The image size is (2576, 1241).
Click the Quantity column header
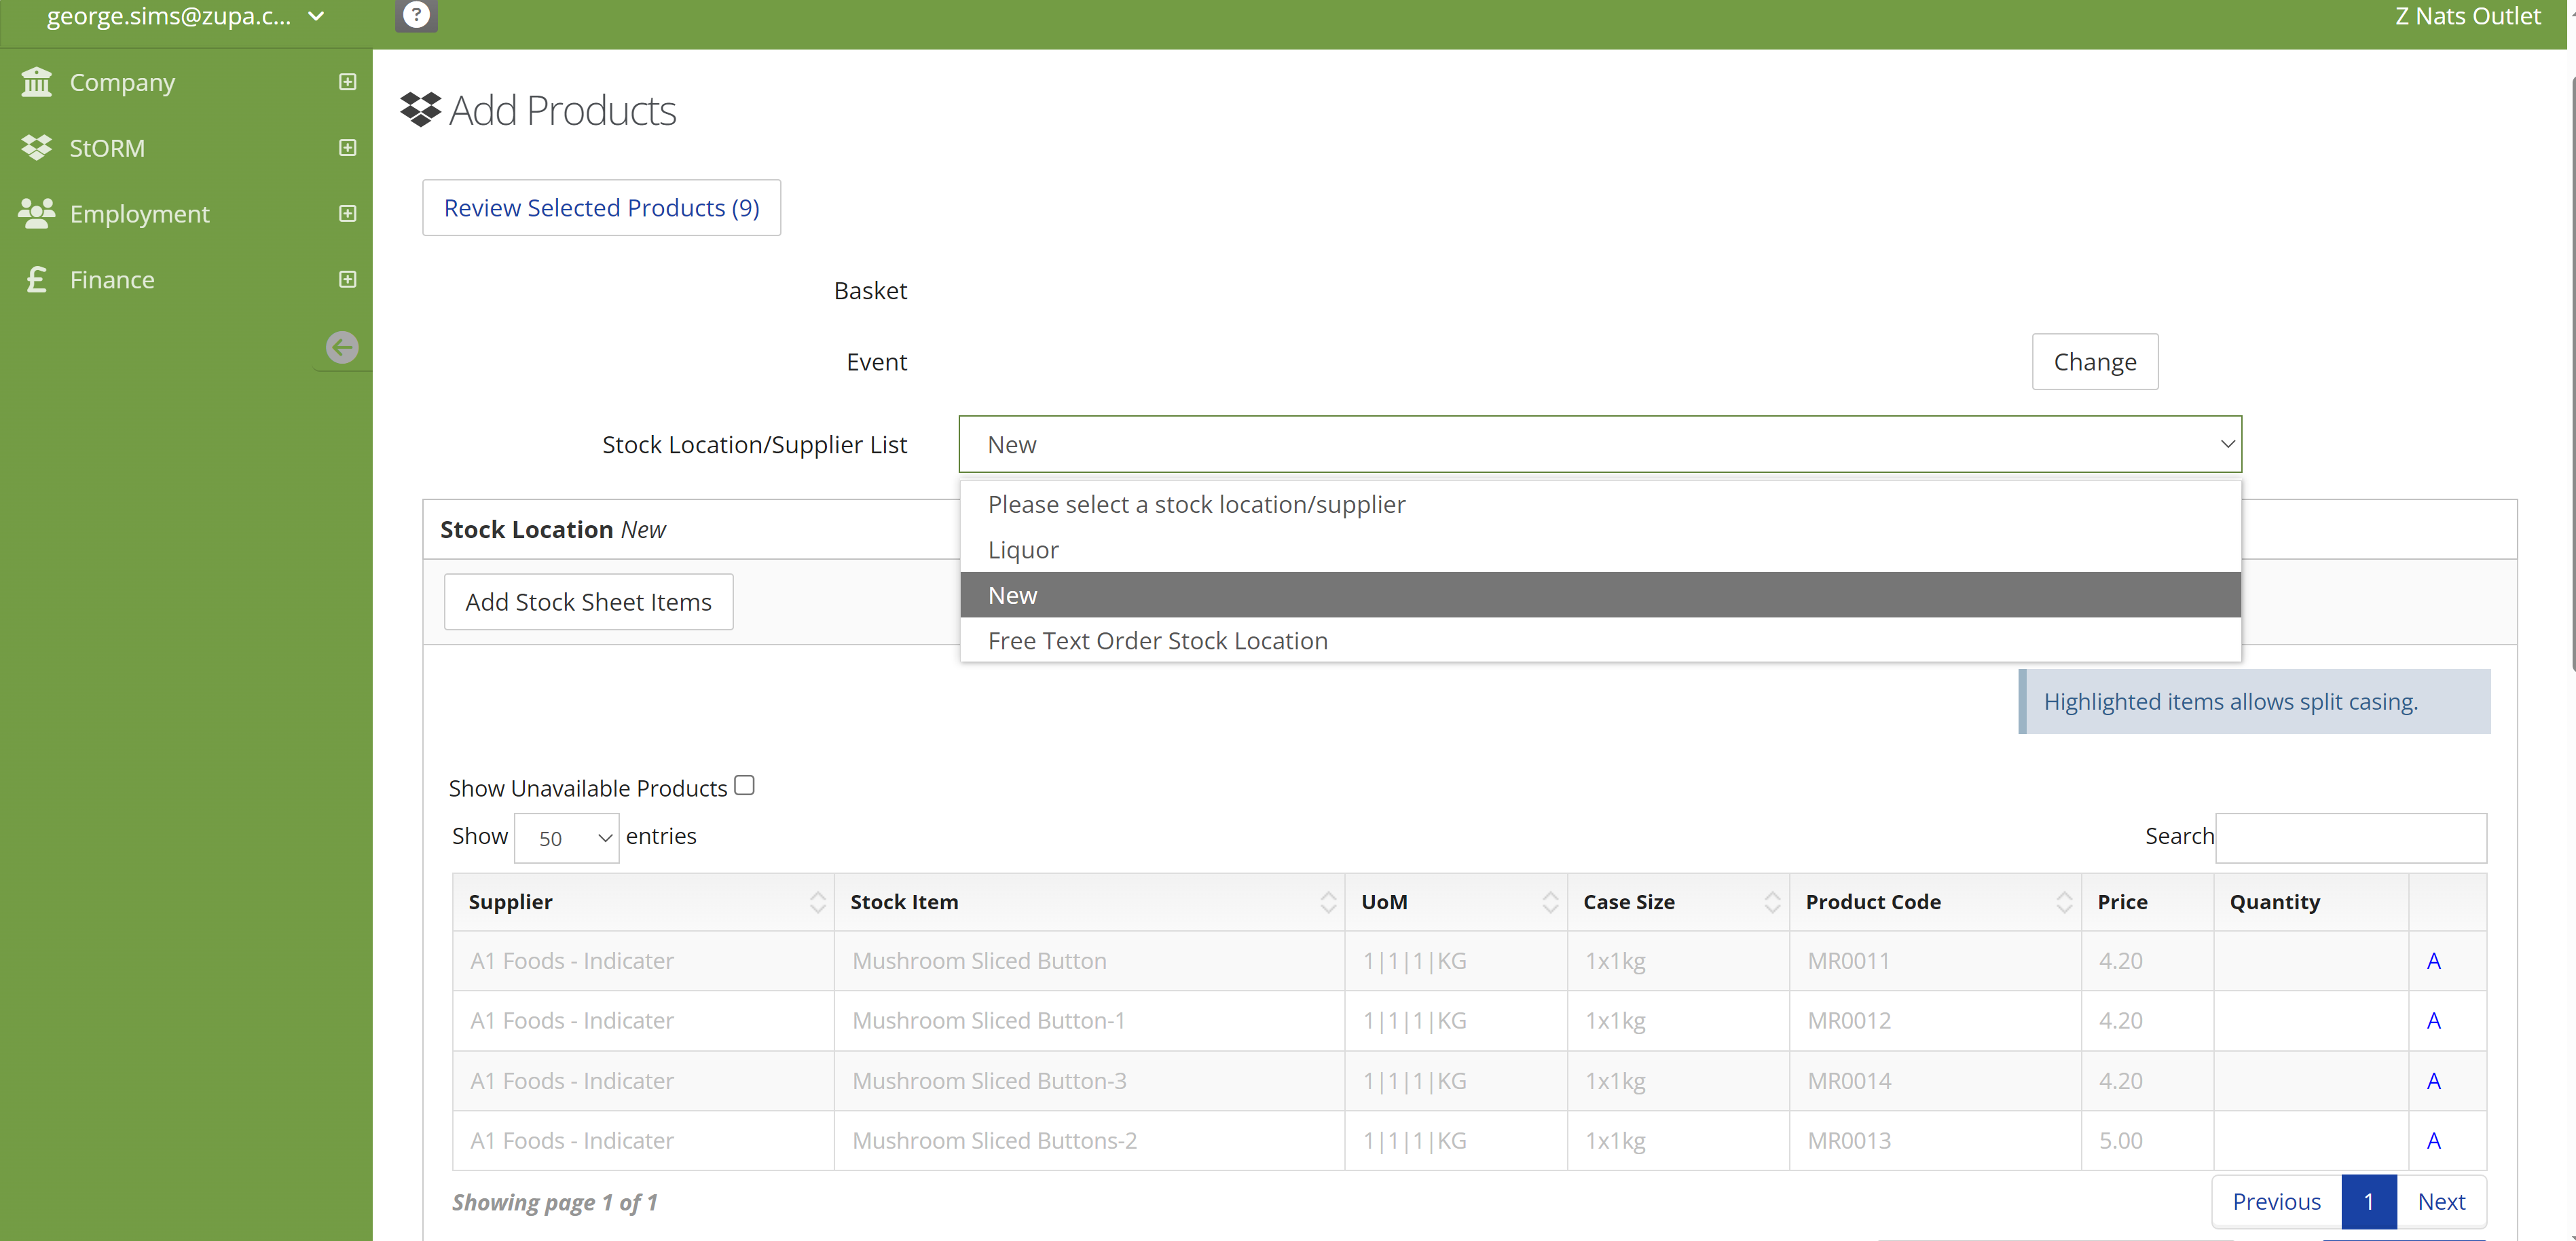coord(2311,902)
